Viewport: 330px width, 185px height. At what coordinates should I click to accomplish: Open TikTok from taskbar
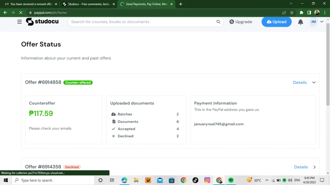coord(195,180)
